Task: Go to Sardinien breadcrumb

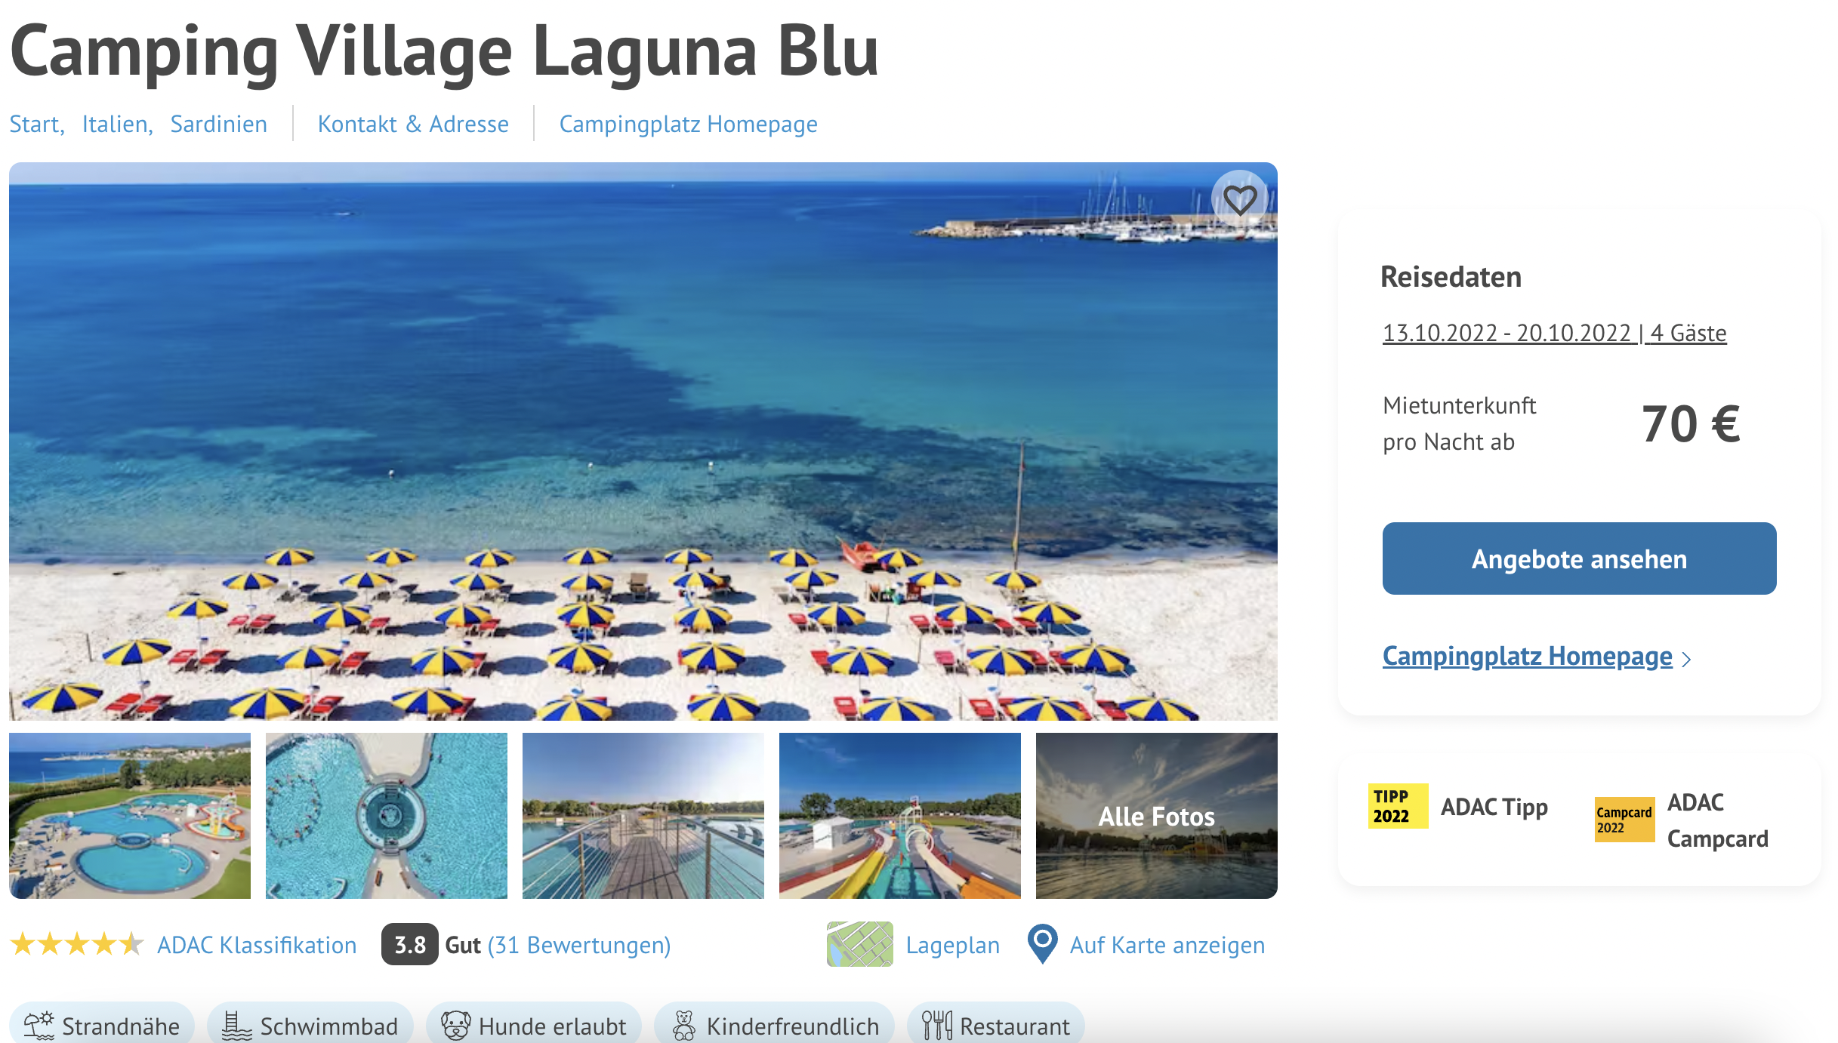Action: coord(218,124)
